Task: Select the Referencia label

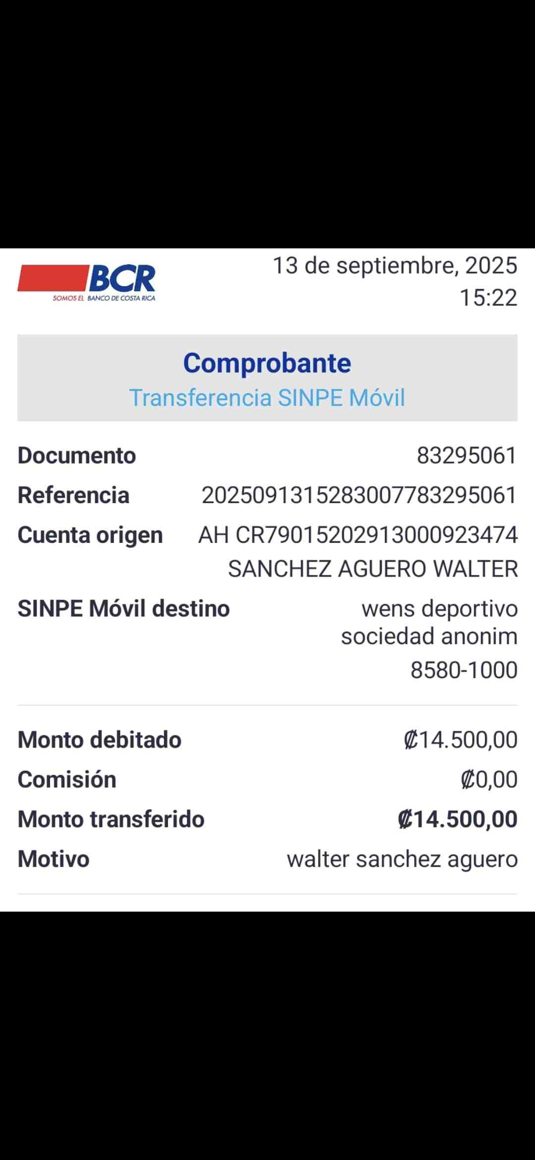Action: click(73, 495)
